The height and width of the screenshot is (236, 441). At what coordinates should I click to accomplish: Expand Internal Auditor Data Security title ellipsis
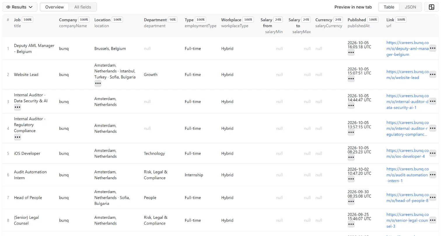17,107
